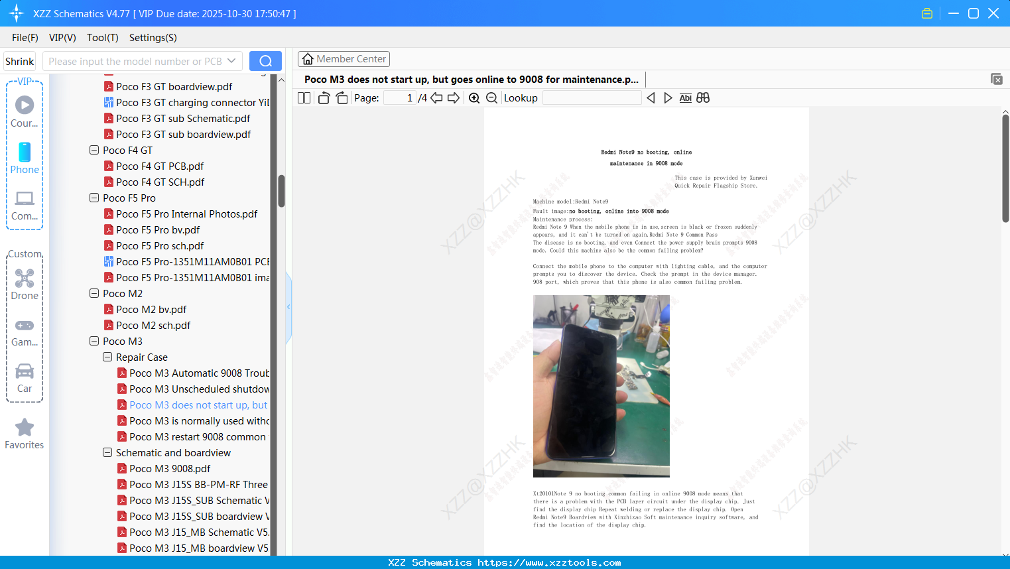This screenshot has width=1010, height=569.
Task: Zoom in on the PDF document
Action: click(x=474, y=97)
